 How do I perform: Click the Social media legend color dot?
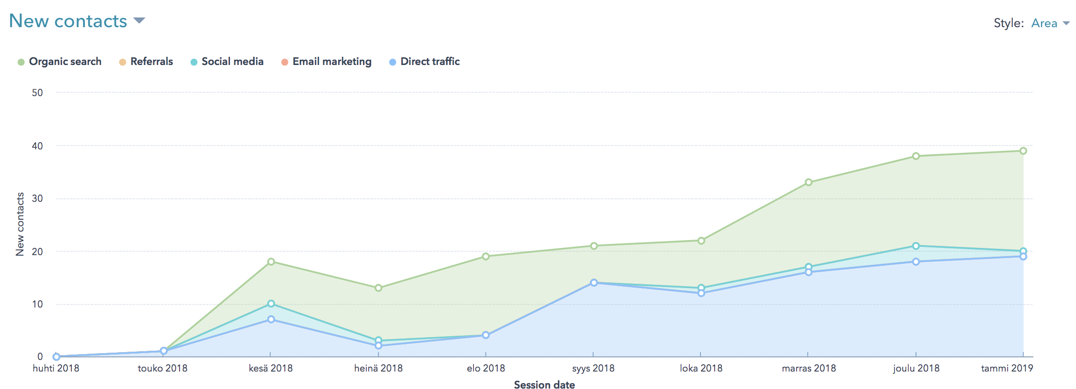pyautogui.click(x=194, y=62)
